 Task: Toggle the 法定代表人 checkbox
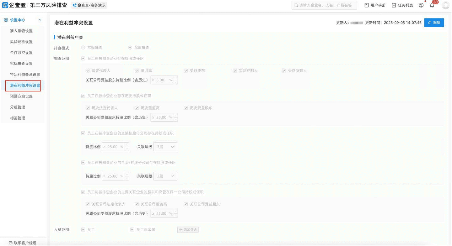(88, 71)
